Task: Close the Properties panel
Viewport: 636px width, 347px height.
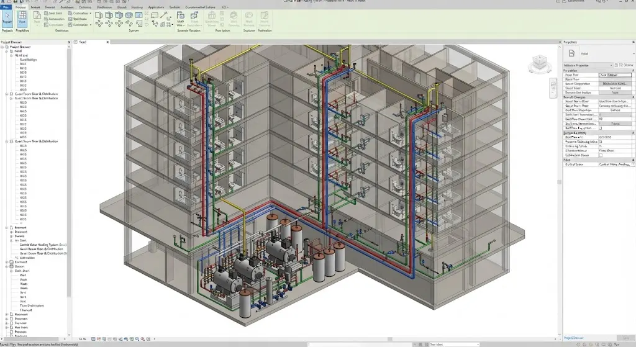Action: [633, 42]
